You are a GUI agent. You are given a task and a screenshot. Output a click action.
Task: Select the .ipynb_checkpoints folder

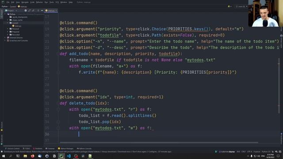click(x=19, y=17)
